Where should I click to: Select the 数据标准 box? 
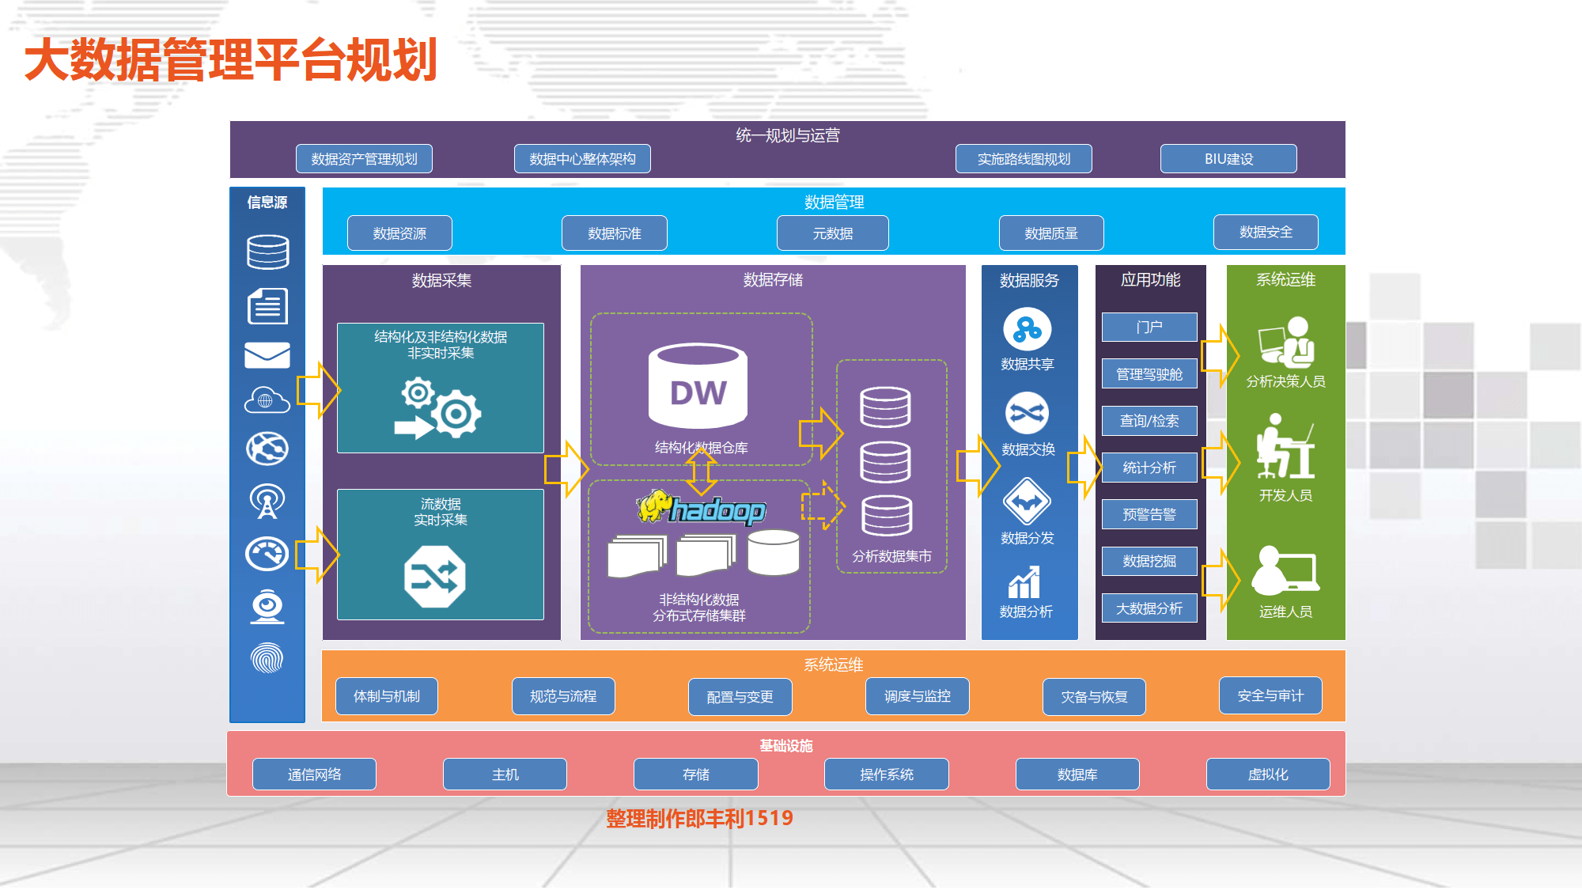point(615,233)
